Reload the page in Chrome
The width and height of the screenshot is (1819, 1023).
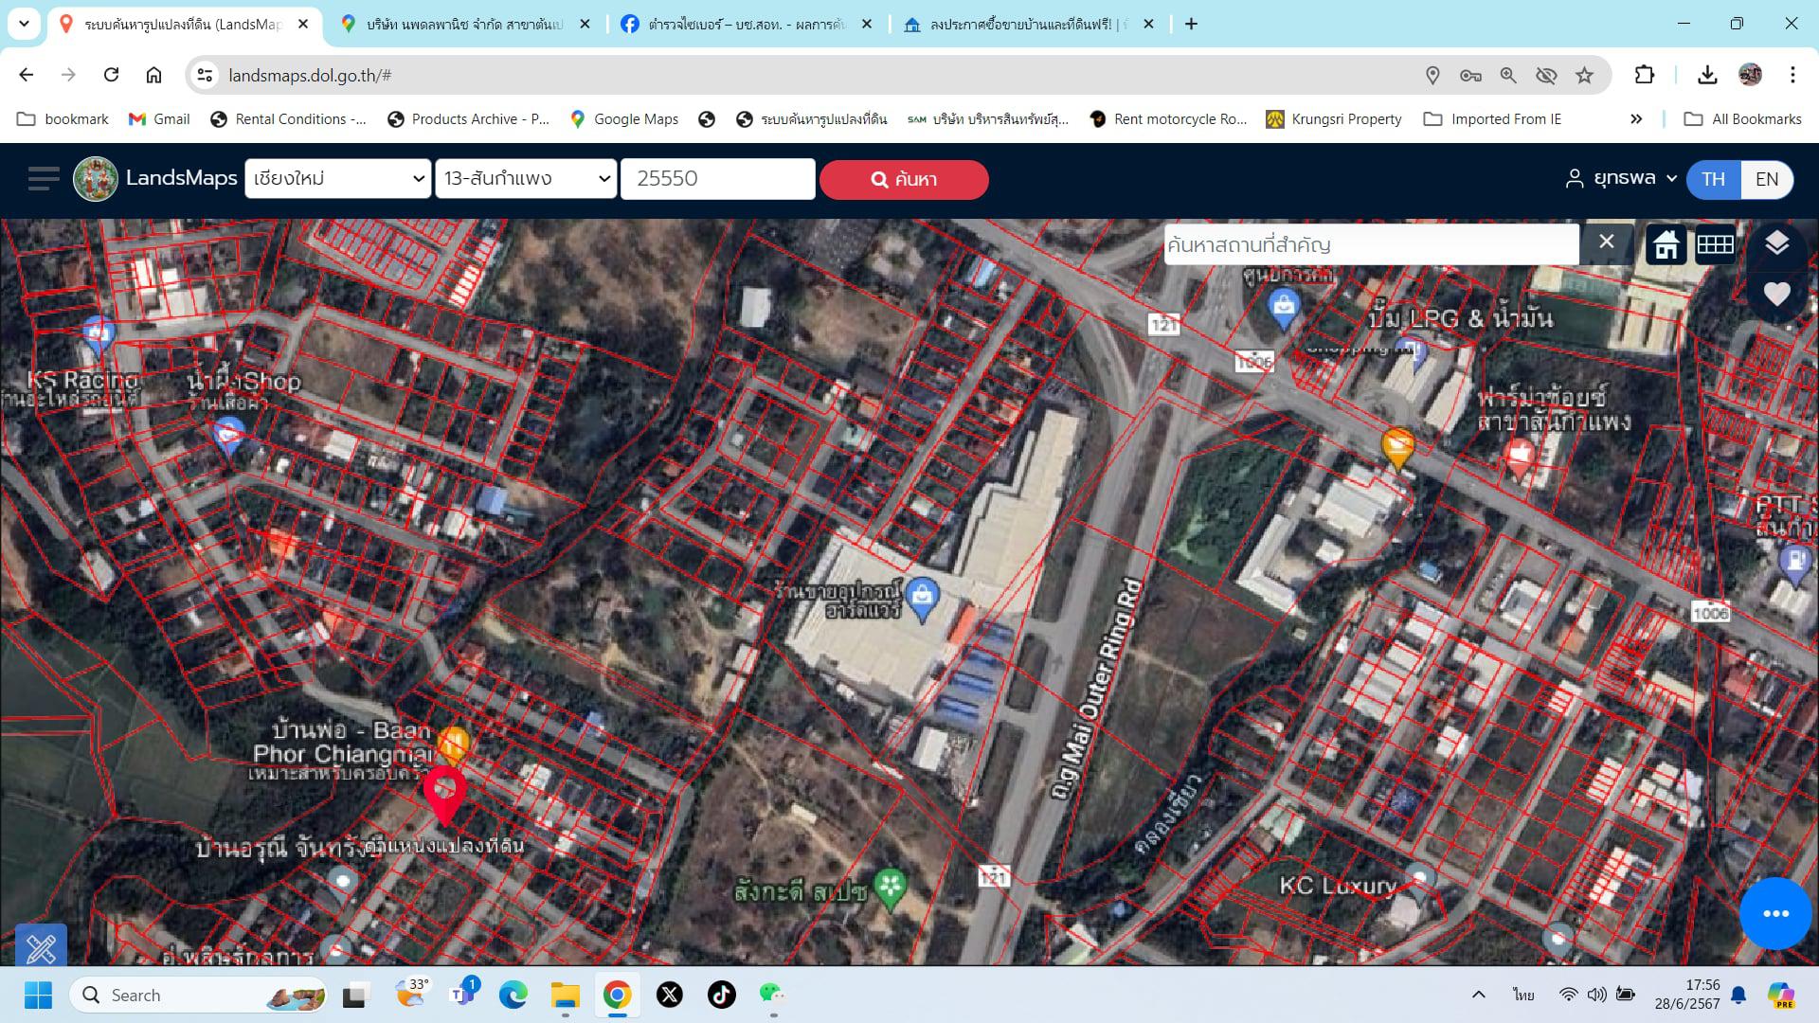click(111, 75)
